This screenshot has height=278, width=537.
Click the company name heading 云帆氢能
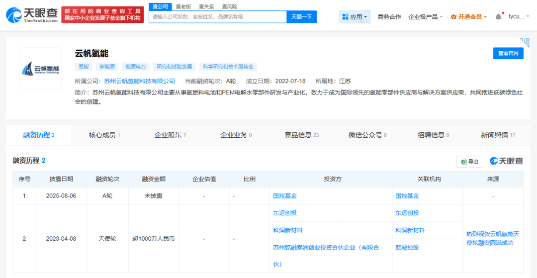(92, 53)
